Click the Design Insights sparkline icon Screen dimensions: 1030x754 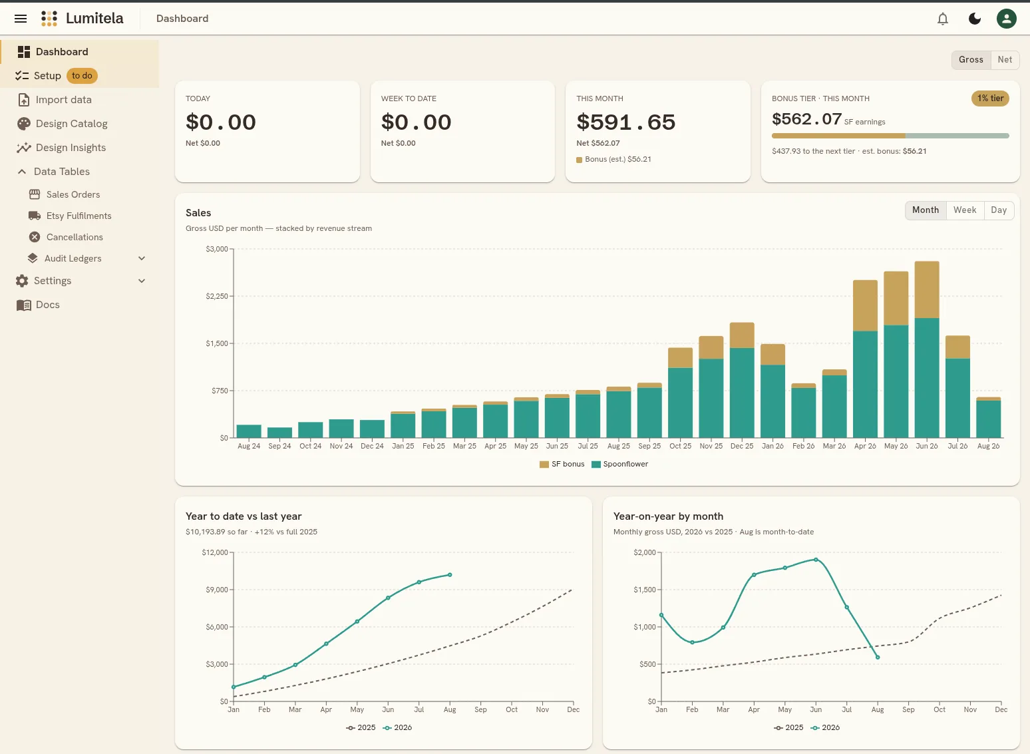coord(24,148)
